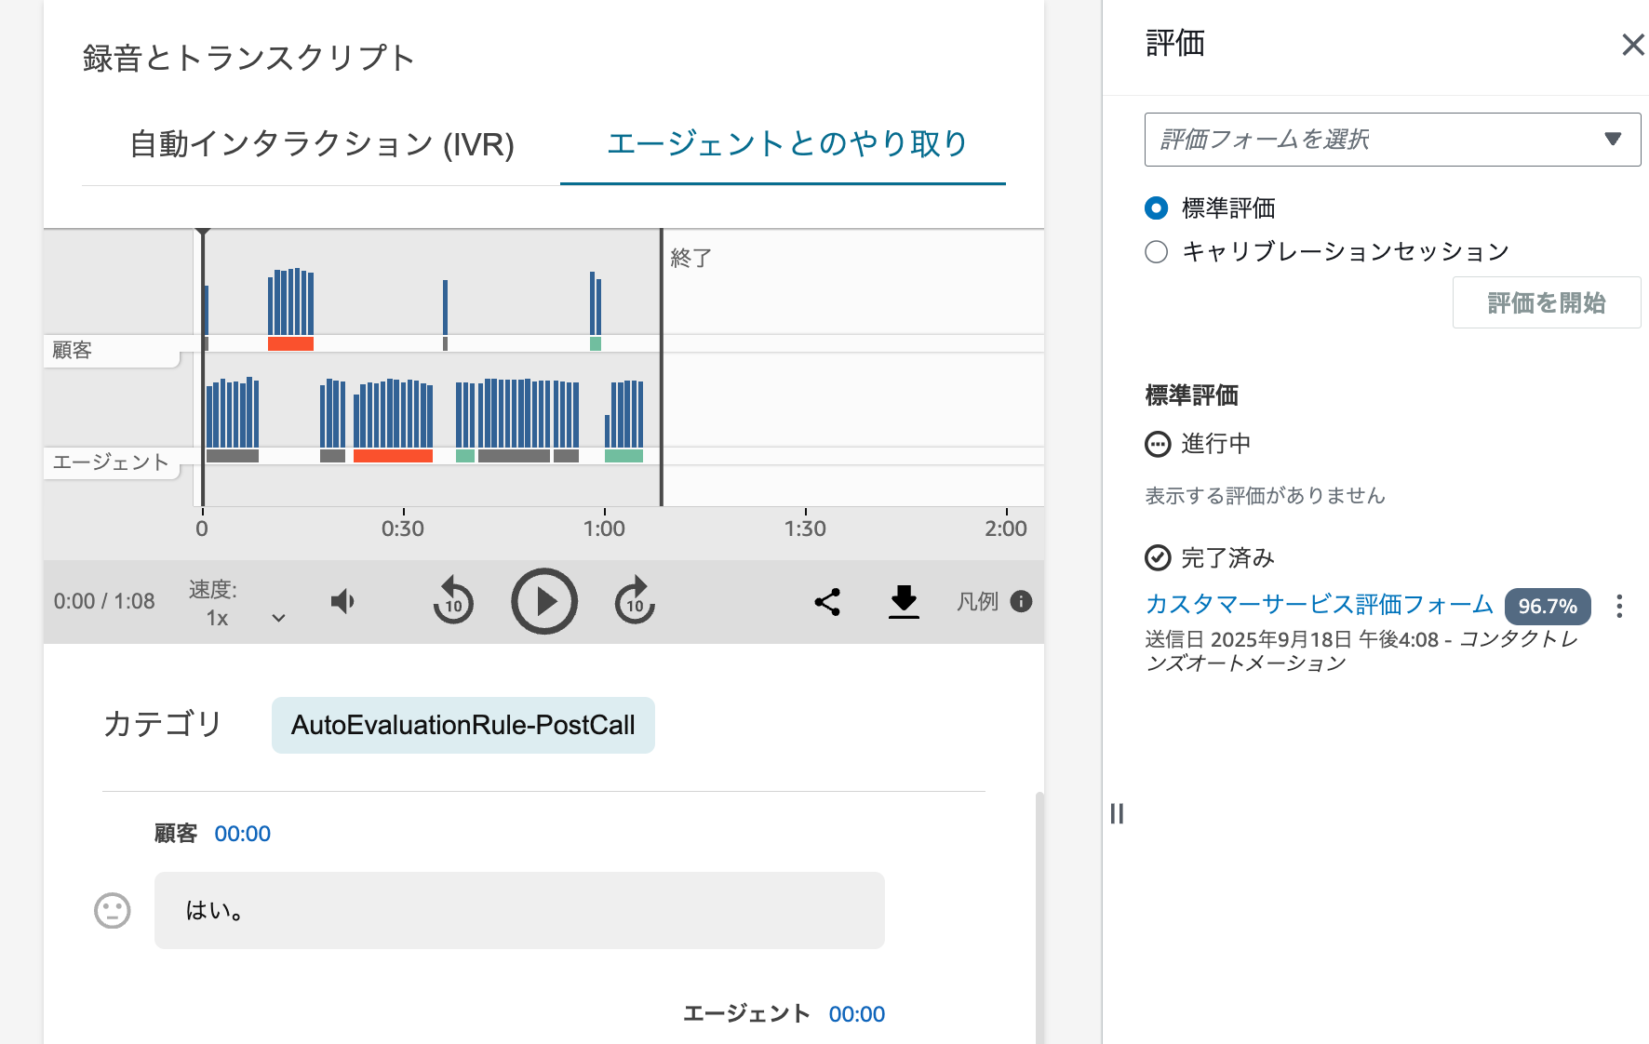
Task: Rewind the recording 10 seconds
Action: [453, 601]
